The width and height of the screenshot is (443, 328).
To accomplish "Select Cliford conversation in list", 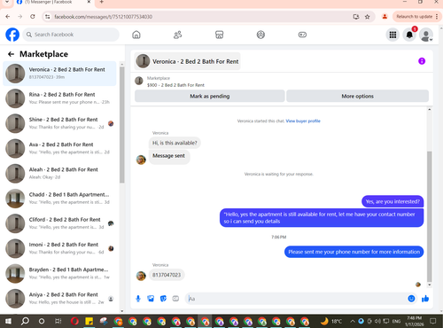I will (59, 223).
